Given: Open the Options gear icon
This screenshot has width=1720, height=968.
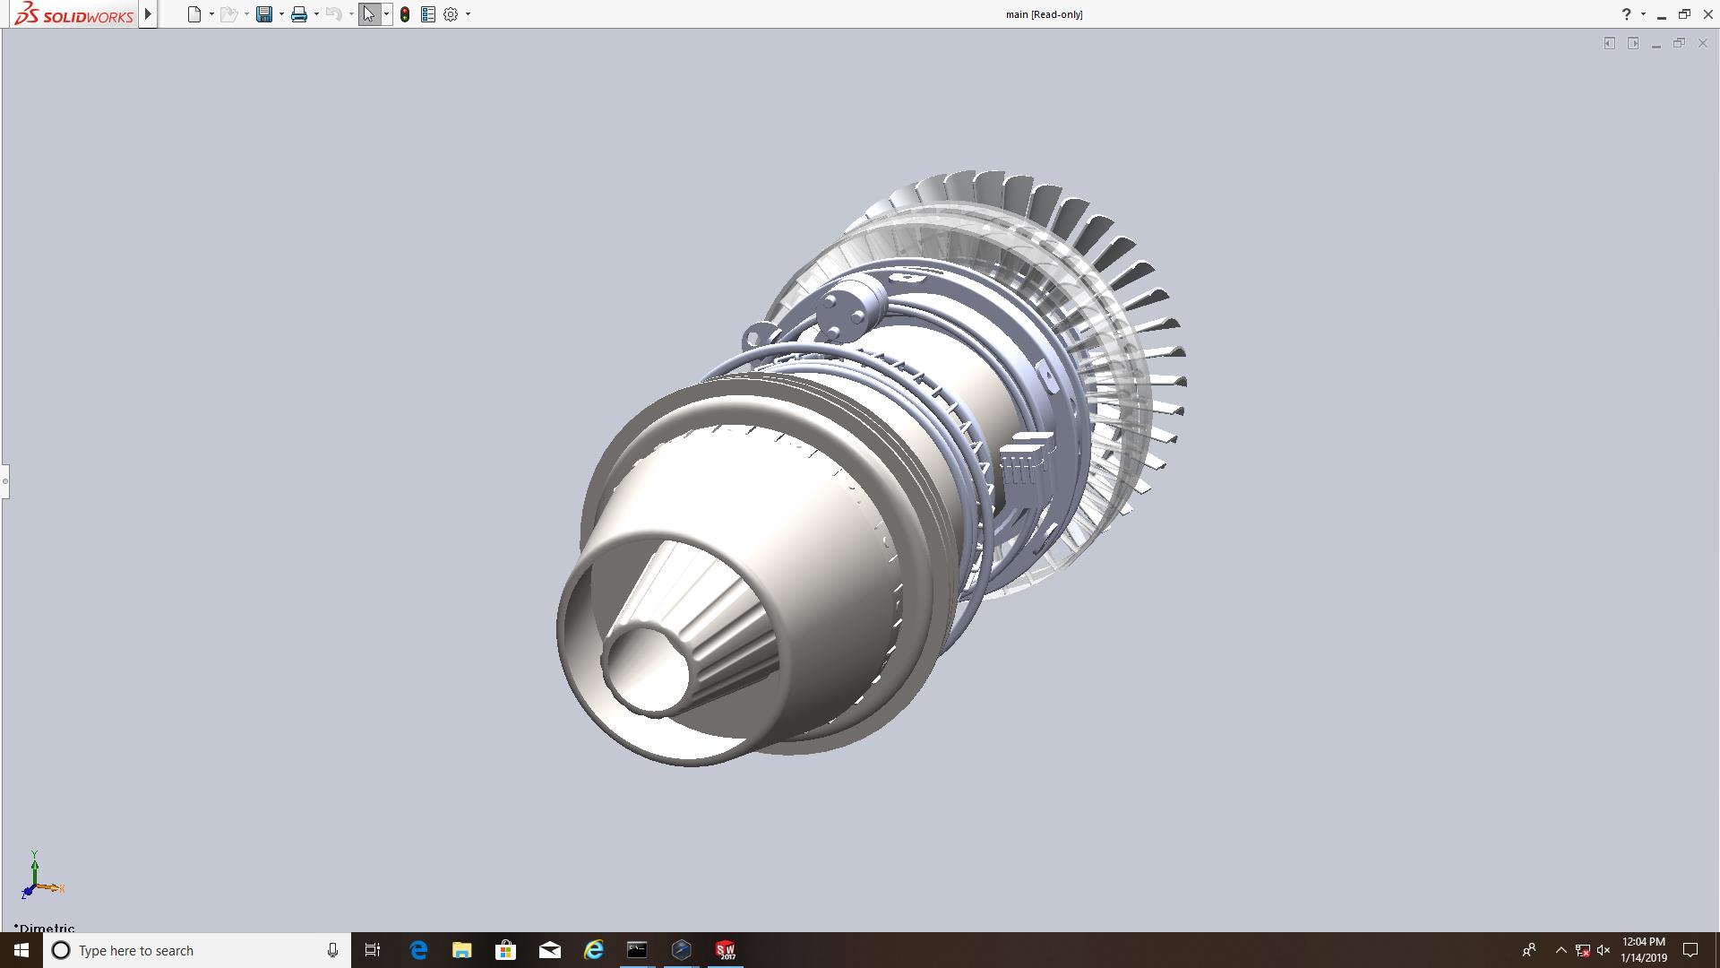Looking at the screenshot, I should pos(451,14).
